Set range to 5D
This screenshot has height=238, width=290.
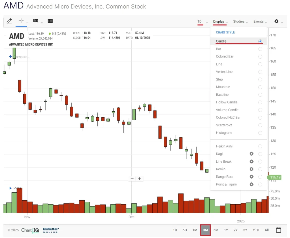click(x=185, y=230)
